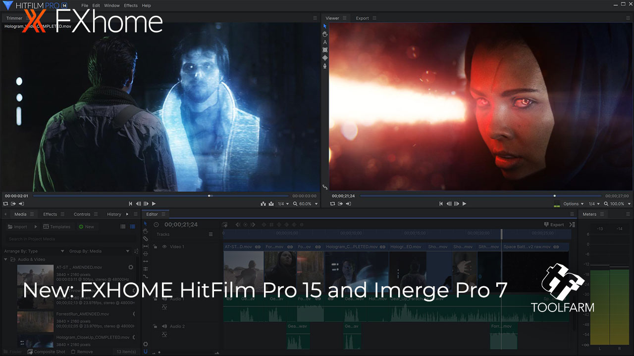Click the green New button

[86, 227]
